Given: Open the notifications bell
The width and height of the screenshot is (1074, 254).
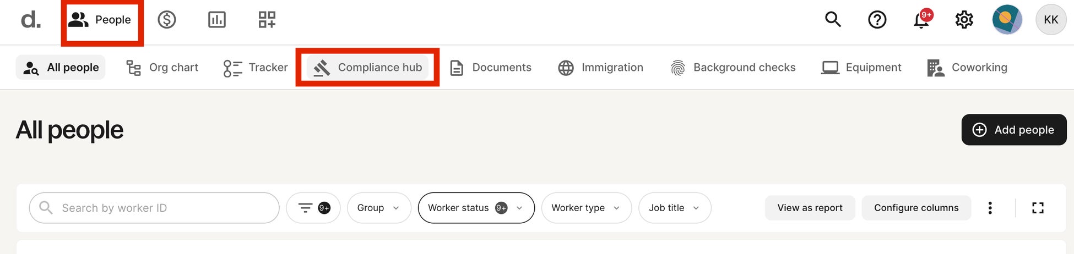Looking at the screenshot, I should click(x=921, y=20).
